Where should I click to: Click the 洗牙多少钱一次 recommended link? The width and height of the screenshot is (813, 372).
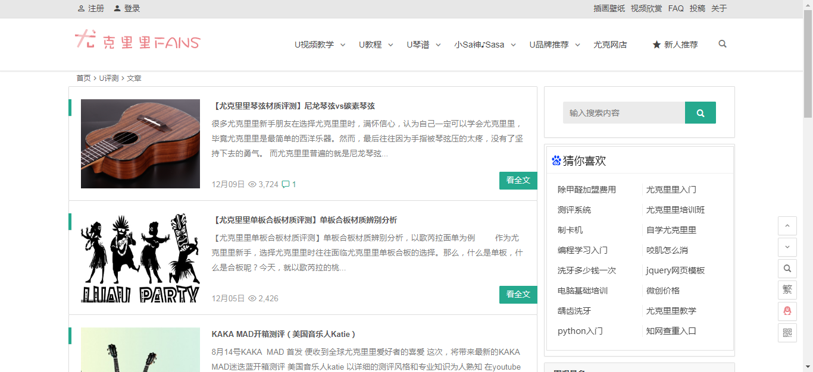point(587,270)
